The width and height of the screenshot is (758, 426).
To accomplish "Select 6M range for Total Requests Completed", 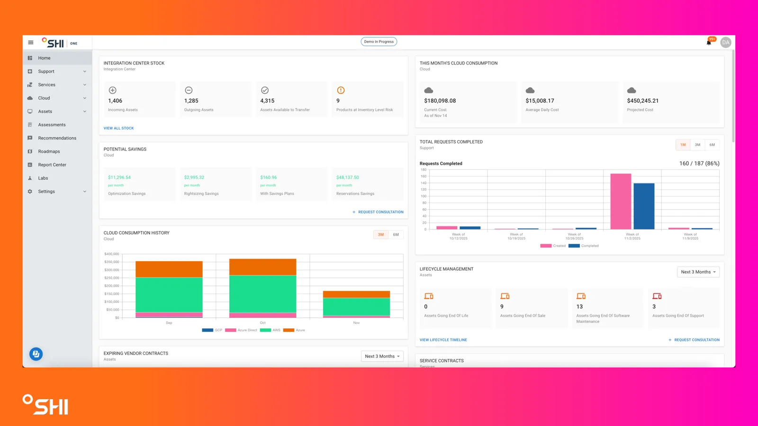I will pyautogui.click(x=712, y=145).
